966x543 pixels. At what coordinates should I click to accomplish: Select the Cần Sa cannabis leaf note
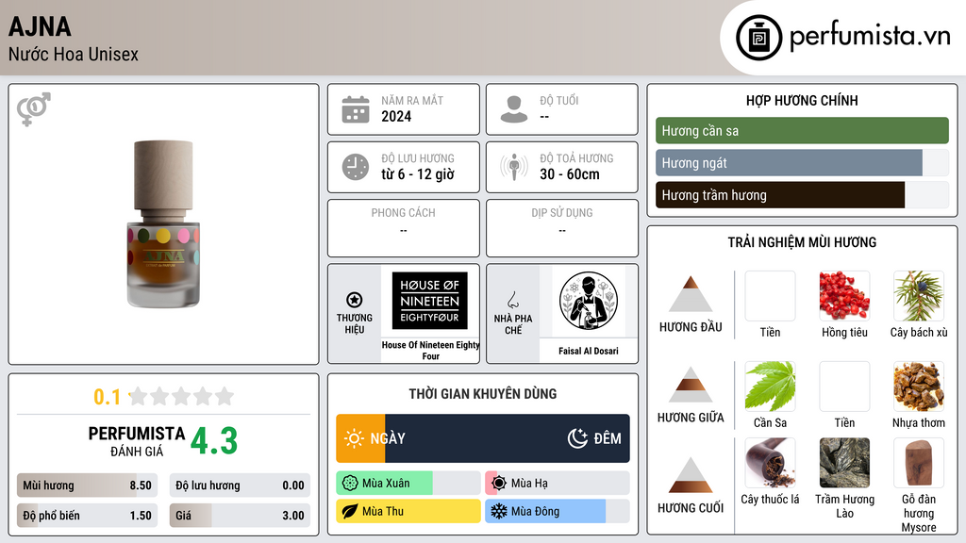click(770, 387)
